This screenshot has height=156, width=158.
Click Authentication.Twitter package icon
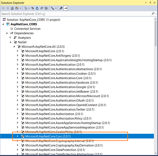(23, 110)
